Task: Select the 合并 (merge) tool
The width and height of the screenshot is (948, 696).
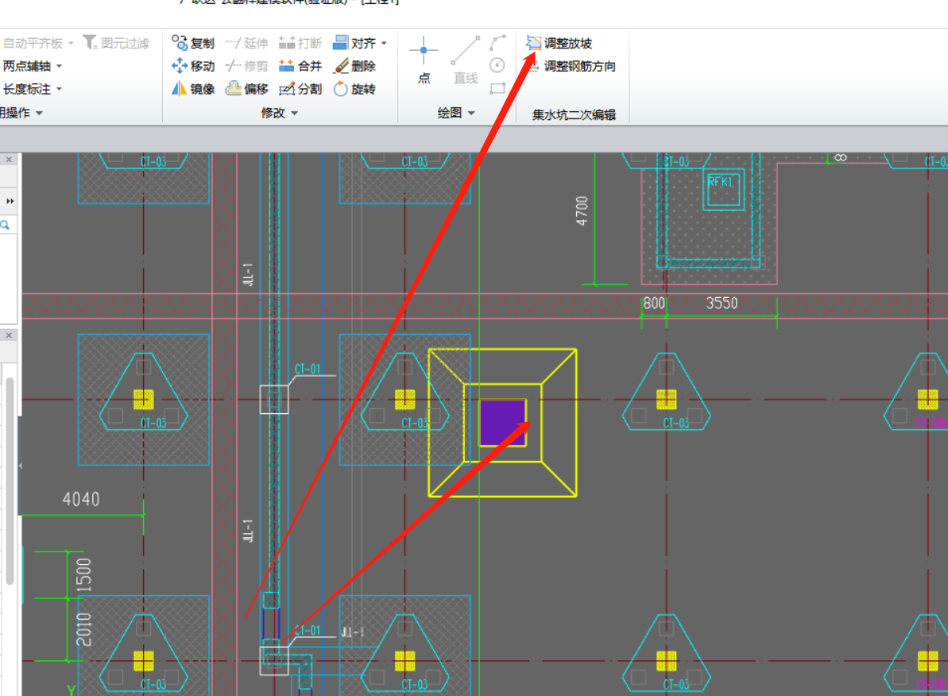Action: point(300,66)
